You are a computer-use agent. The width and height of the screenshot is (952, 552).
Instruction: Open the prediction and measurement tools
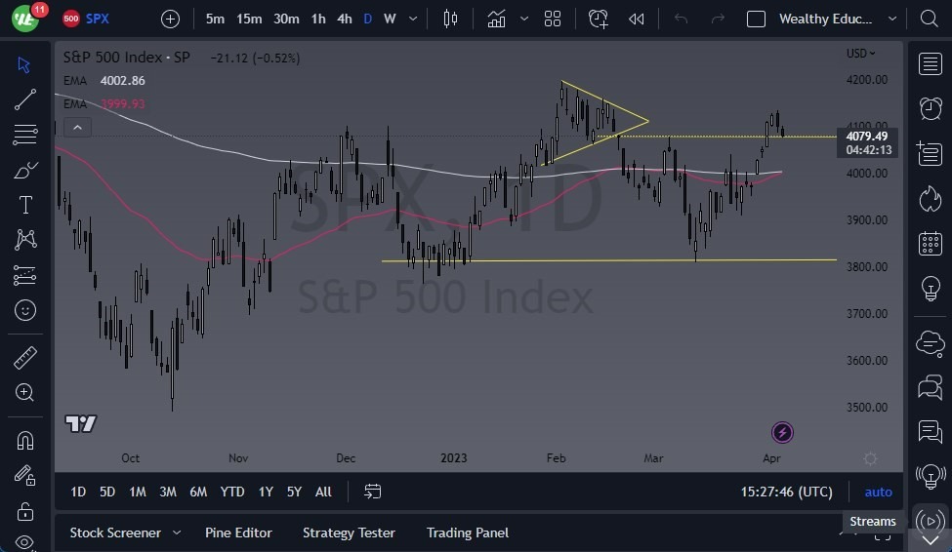(x=24, y=275)
